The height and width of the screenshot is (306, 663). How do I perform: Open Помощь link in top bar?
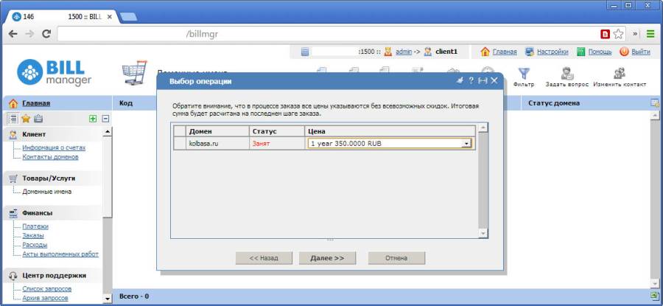600,52
